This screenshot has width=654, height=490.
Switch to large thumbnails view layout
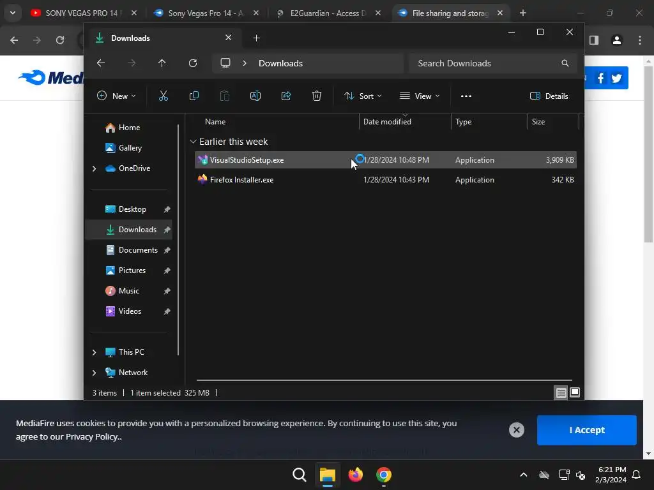(575, 393)
